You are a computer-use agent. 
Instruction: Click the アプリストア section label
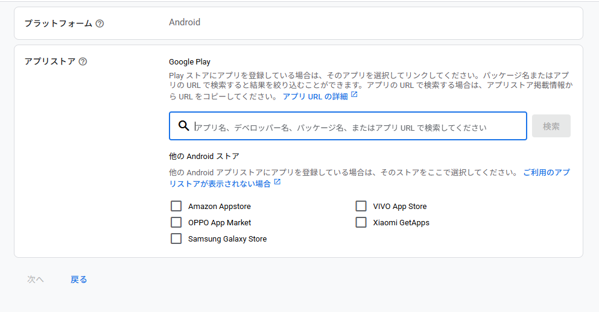click(x=49, y=61)
